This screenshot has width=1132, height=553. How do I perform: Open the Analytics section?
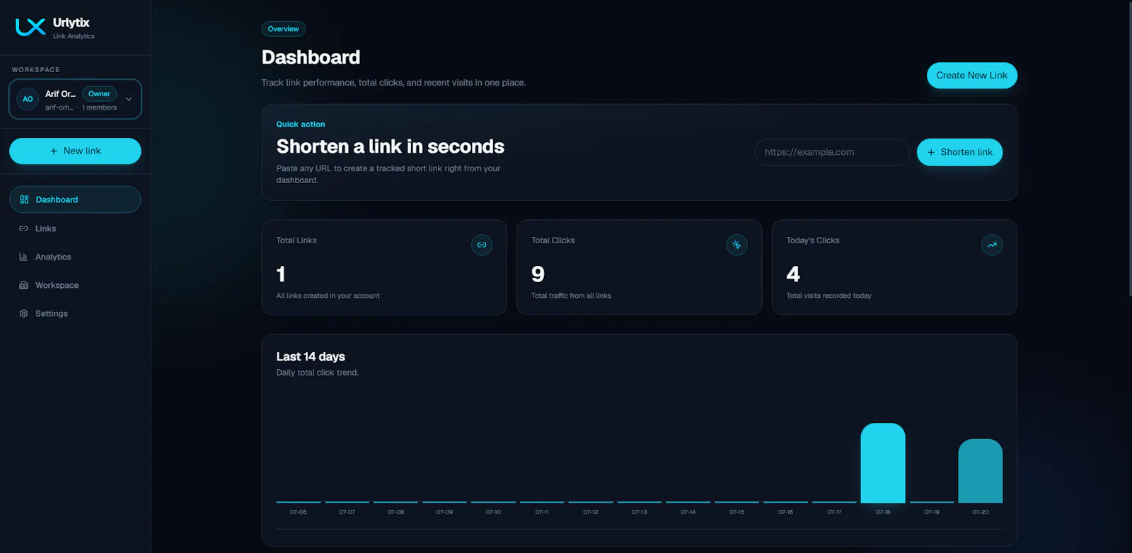(75, 257)
